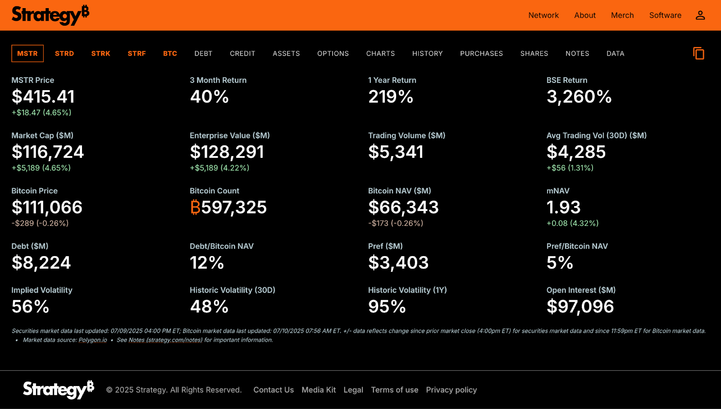
Task: Click the Bitcoin NAV $66,343 value
Action: [x=403, y=207]
